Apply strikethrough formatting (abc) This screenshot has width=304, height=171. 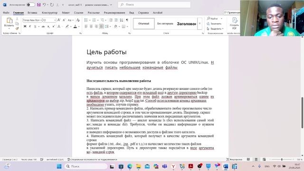43,27
